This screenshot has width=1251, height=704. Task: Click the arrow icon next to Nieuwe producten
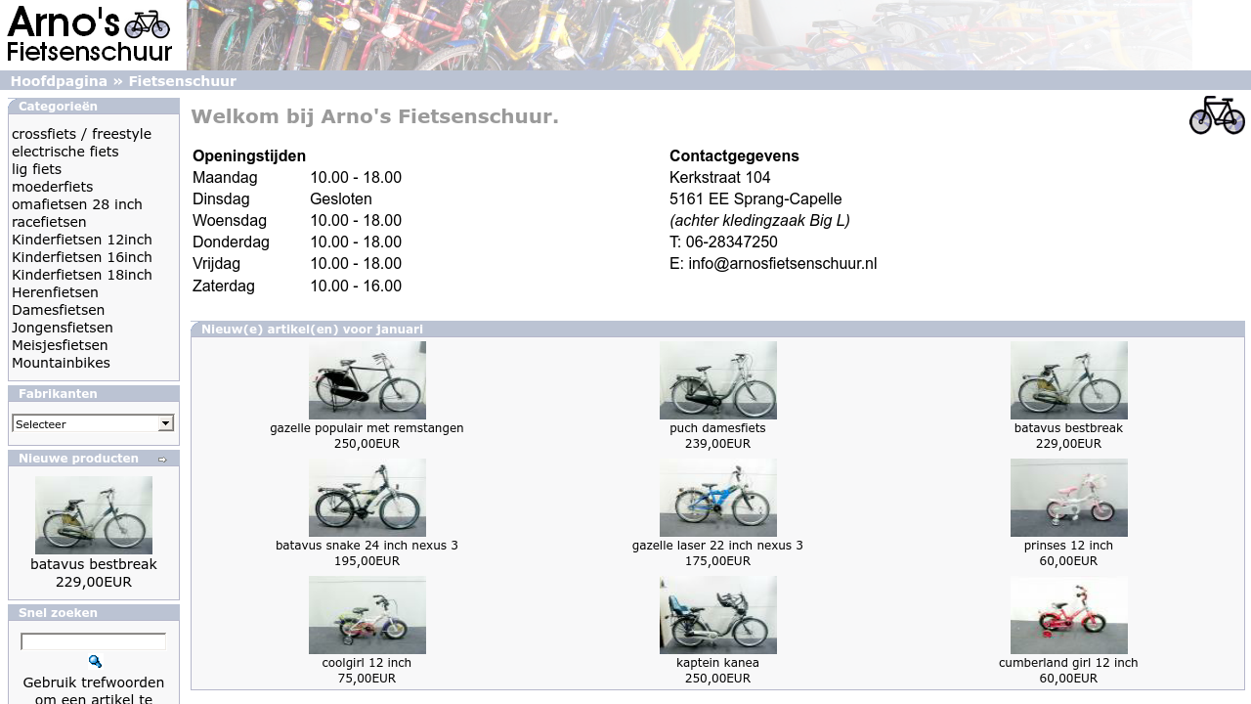pos(162,460)
